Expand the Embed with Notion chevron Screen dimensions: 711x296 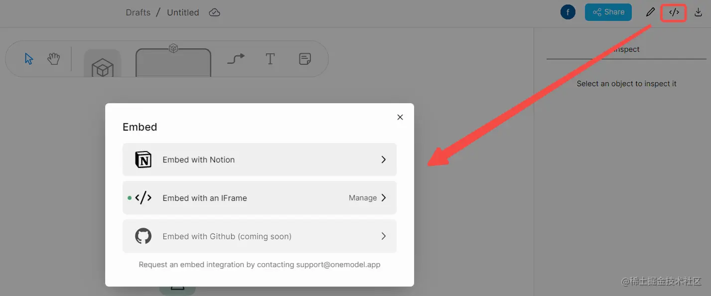pyautogui.click(x=383, y=159)
